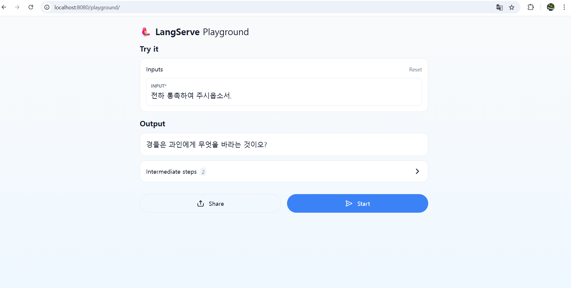Image resolution: width=571 pixels, height=288 pixels.
Task: Click the output text 경들은 과인에게 무엇을 바라는 것이오?
Action: pos(206,145)
